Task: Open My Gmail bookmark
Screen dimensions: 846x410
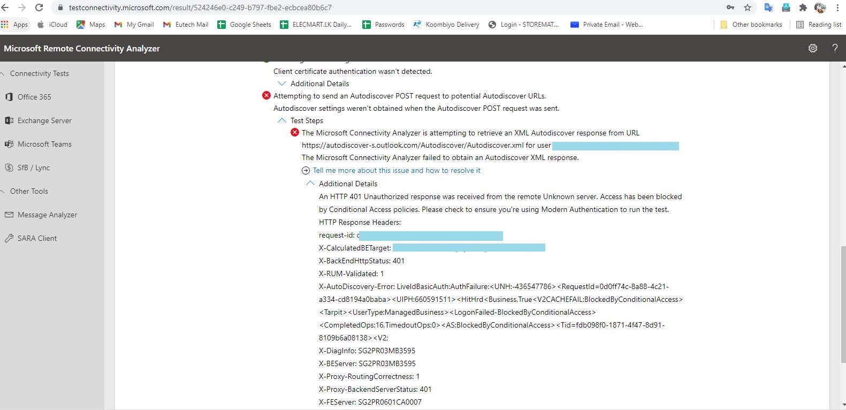Action: (x=134, y=25)
